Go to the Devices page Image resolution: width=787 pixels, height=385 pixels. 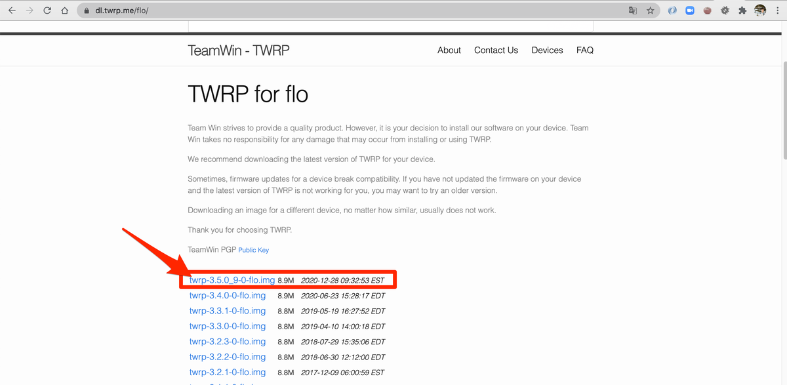pos(547,50)
